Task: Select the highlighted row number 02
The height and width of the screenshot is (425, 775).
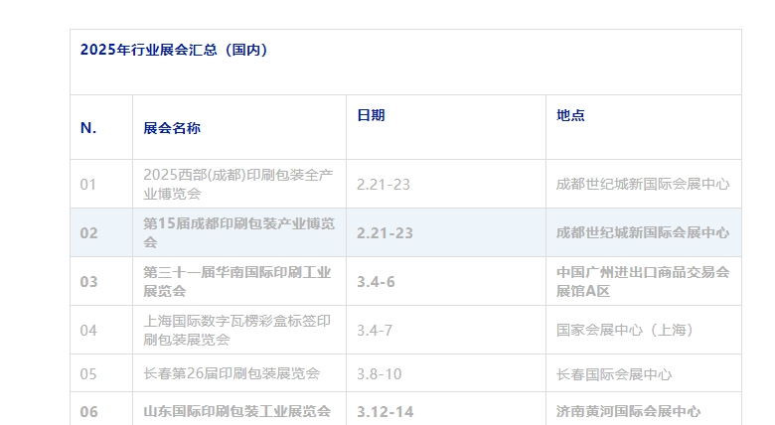Action: pyautogui.click(x=88, y=233)
